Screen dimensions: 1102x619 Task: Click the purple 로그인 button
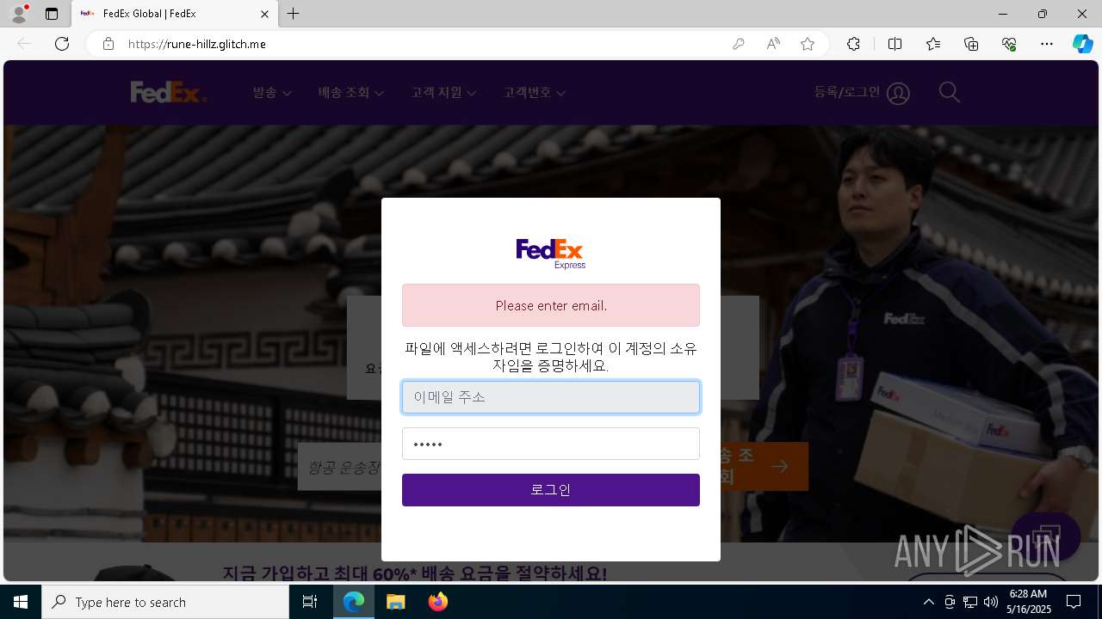pos(551,490)
